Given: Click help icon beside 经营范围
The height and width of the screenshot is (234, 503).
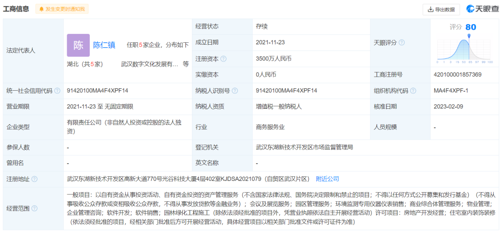Looking at the screenshot, I should pyautogui.click(x=34, y=208).
